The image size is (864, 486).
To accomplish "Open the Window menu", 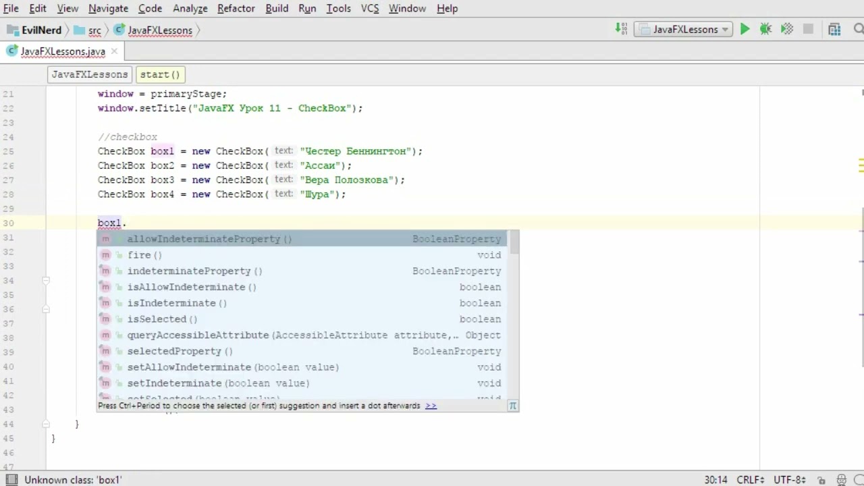I will [407, 8].
